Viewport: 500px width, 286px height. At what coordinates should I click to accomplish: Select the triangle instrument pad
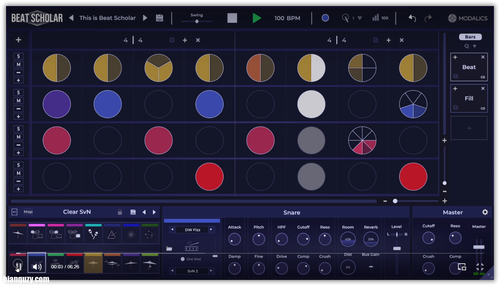tap(112, 234)
